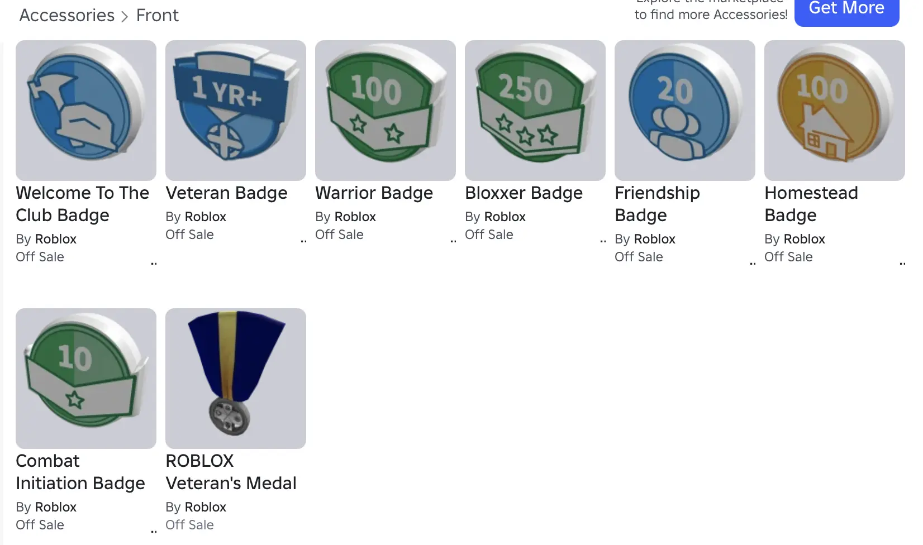
Task: Click the Roblox creator link under Veteran Badge
Action: pyautogui.click(x=206, y=217)
